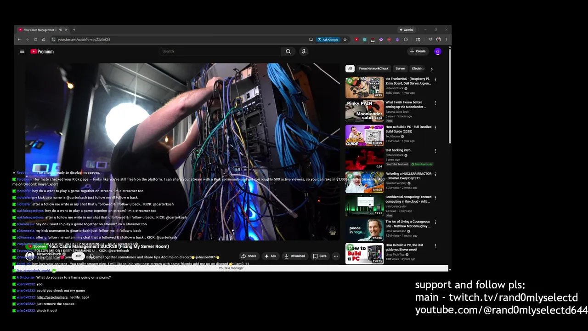Open the FrankeNAS video thumbnail
This screenshot has height=331, width=588.
coord(364,87)
